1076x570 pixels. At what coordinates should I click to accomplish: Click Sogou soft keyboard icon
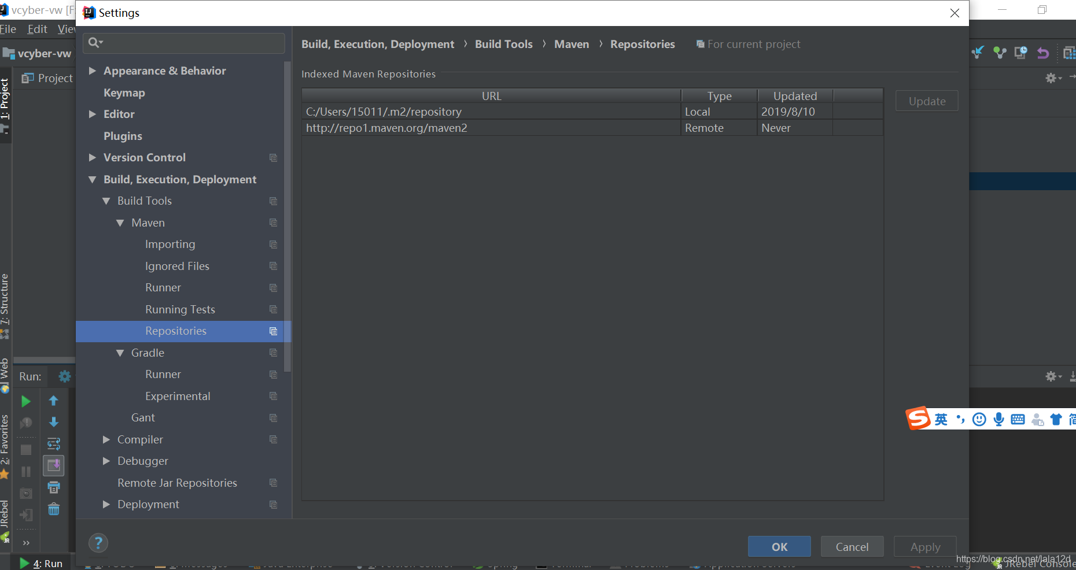click(x=1018, y=420)
